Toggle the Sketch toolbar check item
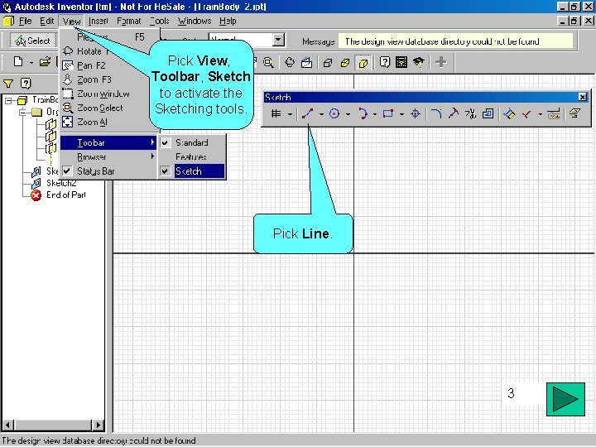596x447 pixels. [x=192, y=171]
